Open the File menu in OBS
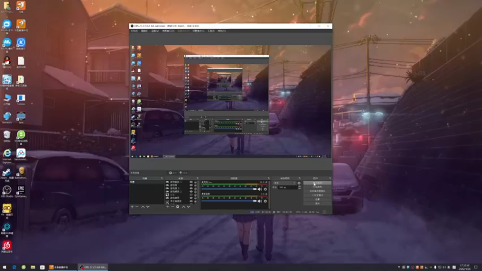Screen dimensions: 482x271 click(134, 31)
